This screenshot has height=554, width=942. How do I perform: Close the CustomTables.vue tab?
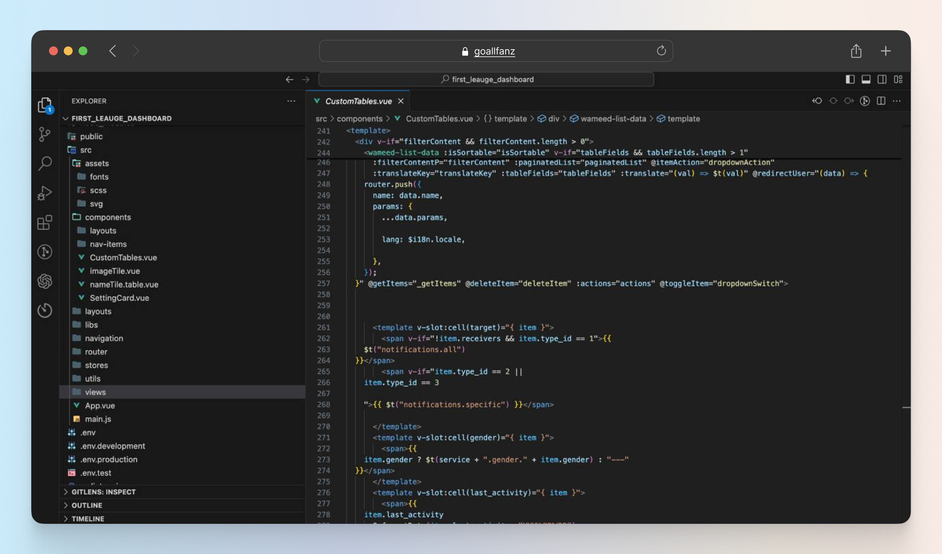click(401, 101)
